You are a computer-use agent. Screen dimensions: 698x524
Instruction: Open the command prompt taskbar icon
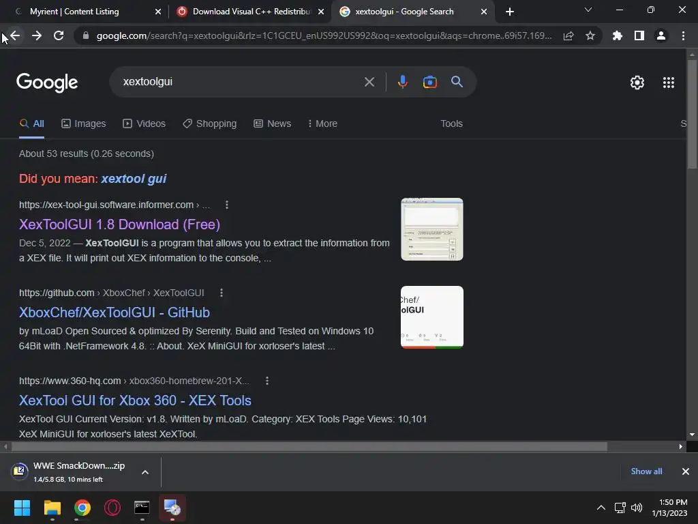coord(142,508)
